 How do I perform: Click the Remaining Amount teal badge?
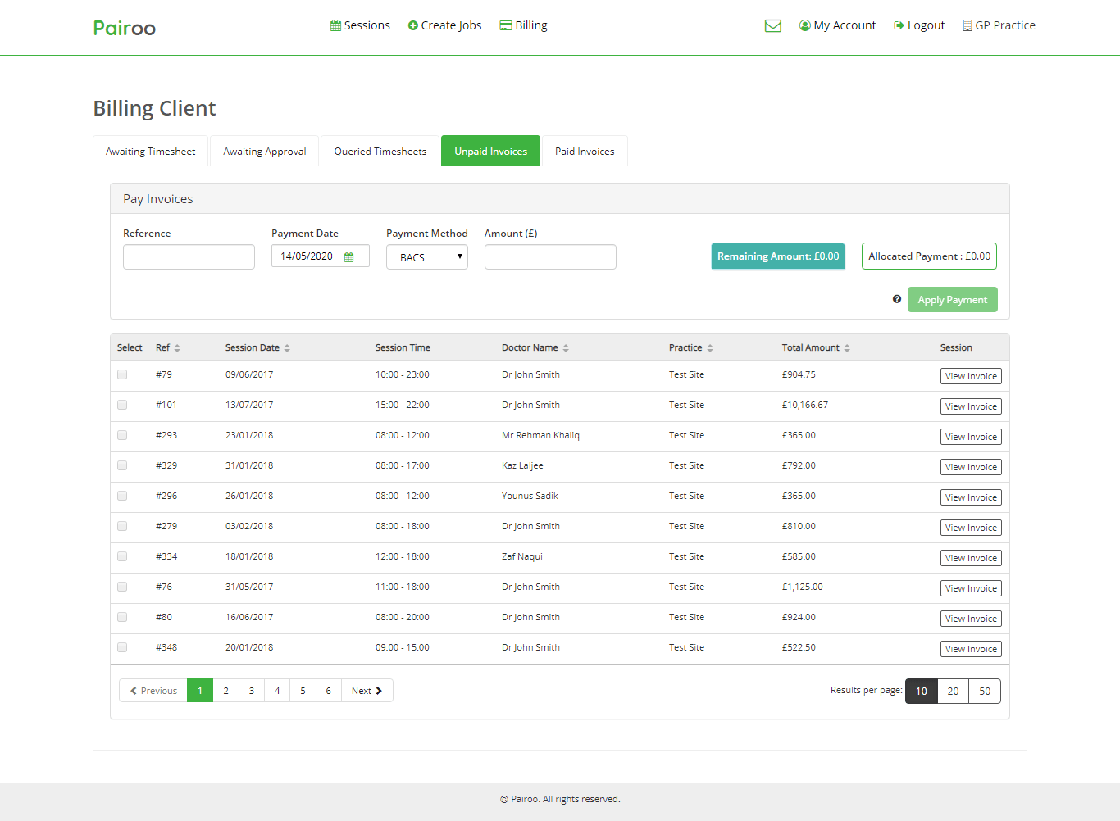click(777, 256)
